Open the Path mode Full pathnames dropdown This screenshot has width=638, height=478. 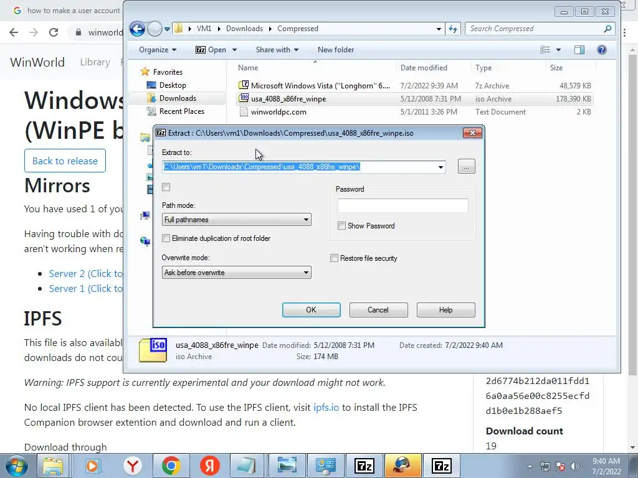click(x=236, y=220)
